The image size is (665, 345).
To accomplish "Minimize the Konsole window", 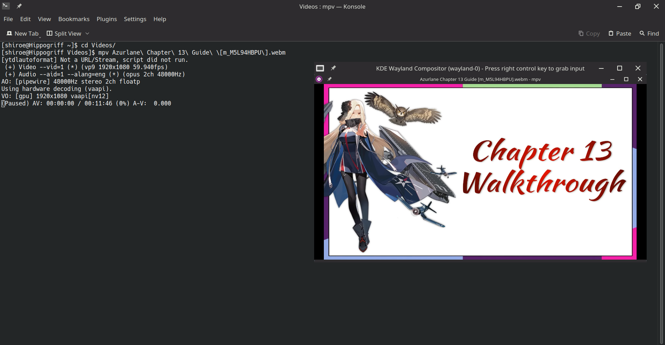I will (x=620, y=6).
